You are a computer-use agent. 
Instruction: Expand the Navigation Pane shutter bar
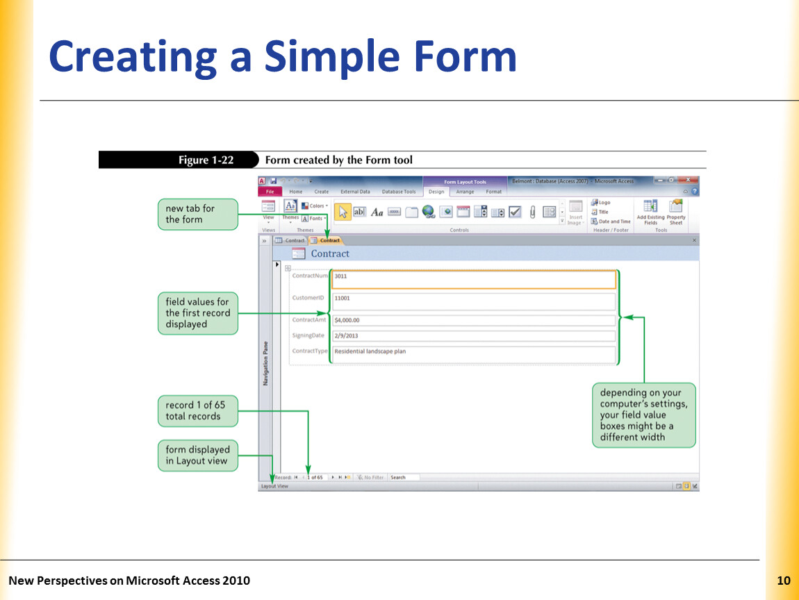pos(265,241)
